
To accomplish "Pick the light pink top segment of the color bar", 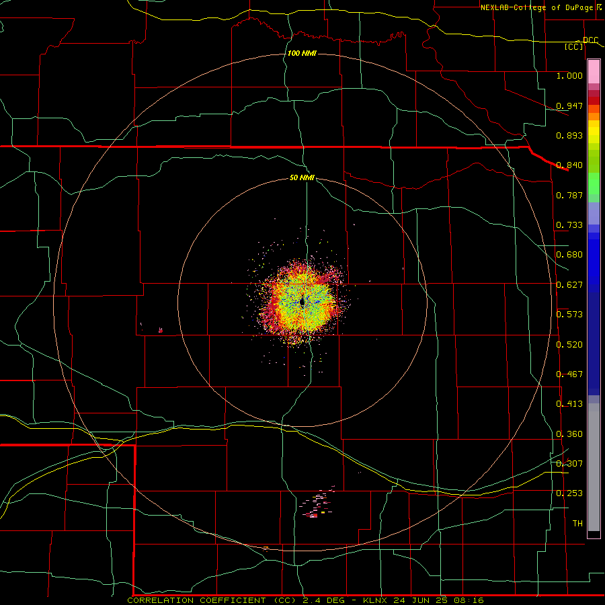I will [x=594, y=72].
